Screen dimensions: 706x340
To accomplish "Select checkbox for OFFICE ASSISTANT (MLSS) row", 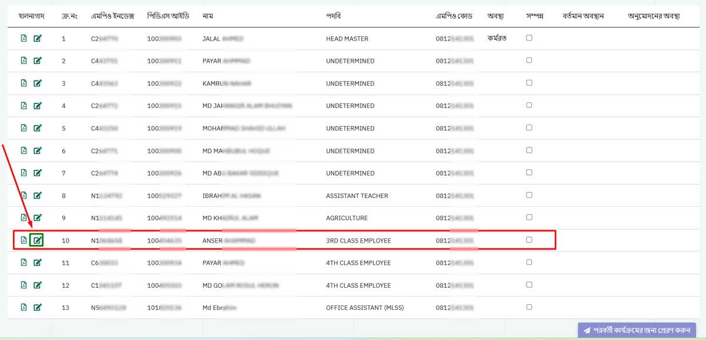I will coord(529,307).
